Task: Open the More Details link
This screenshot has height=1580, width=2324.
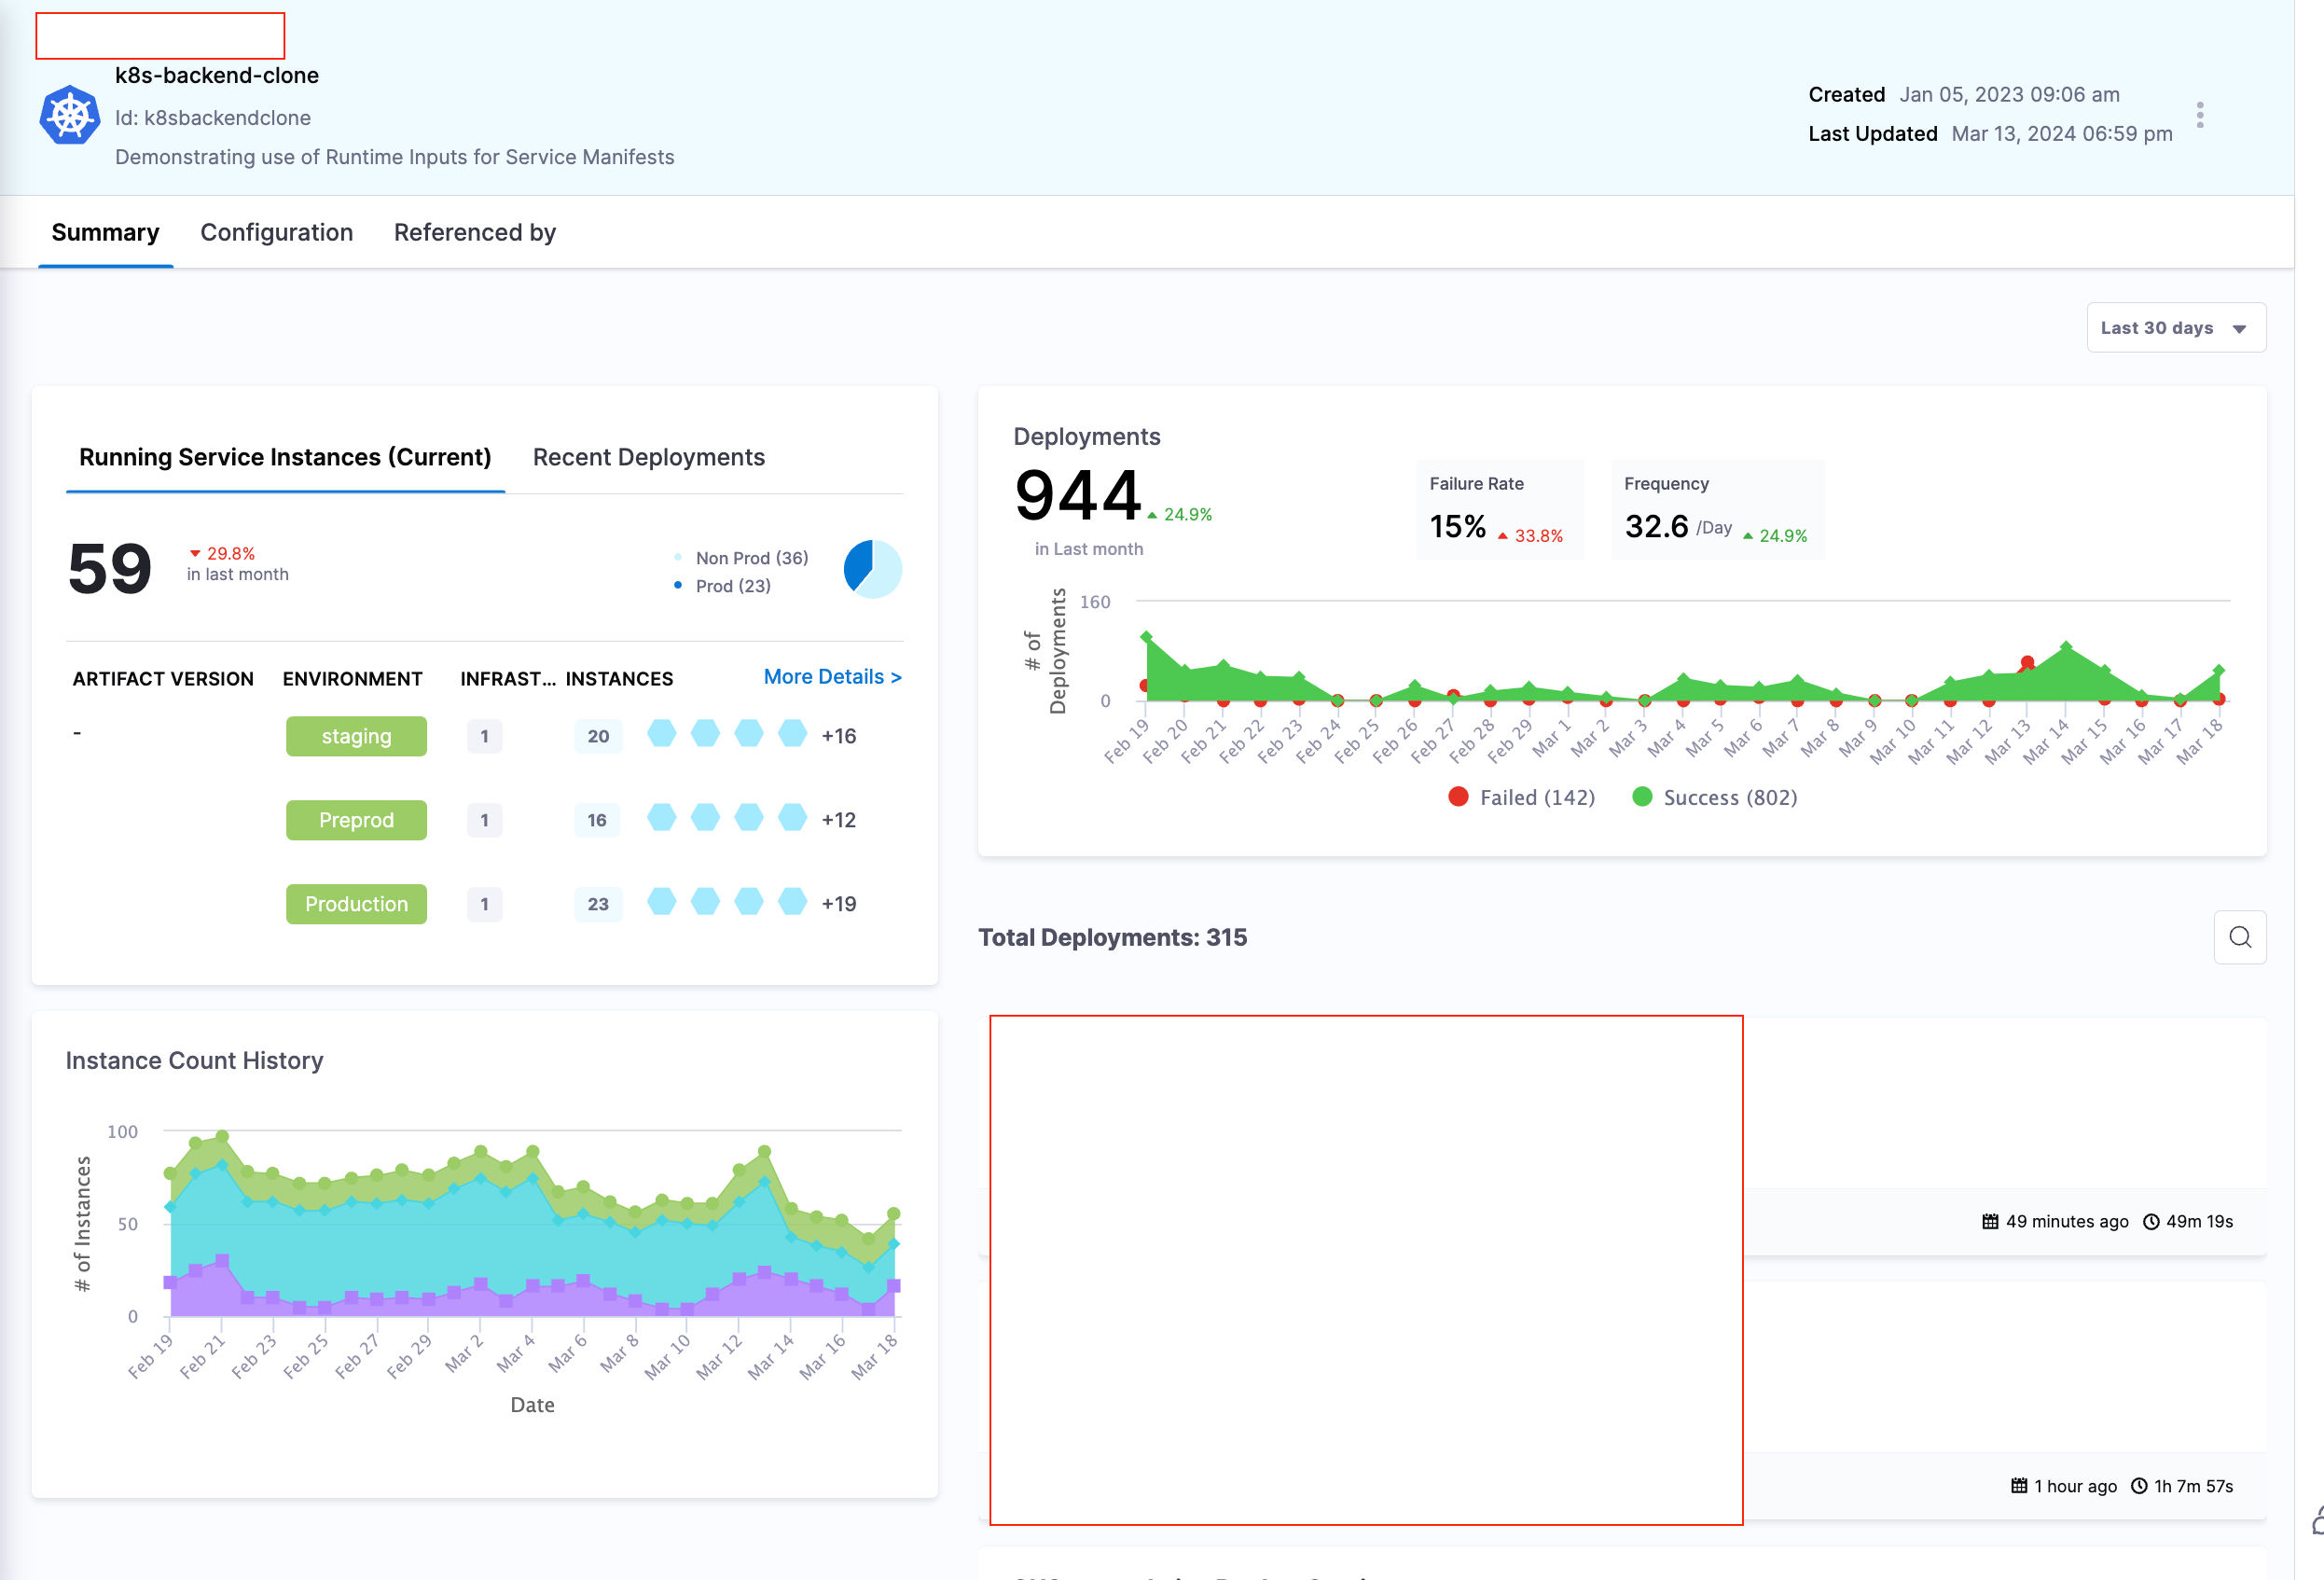Action: click(832, 677)
